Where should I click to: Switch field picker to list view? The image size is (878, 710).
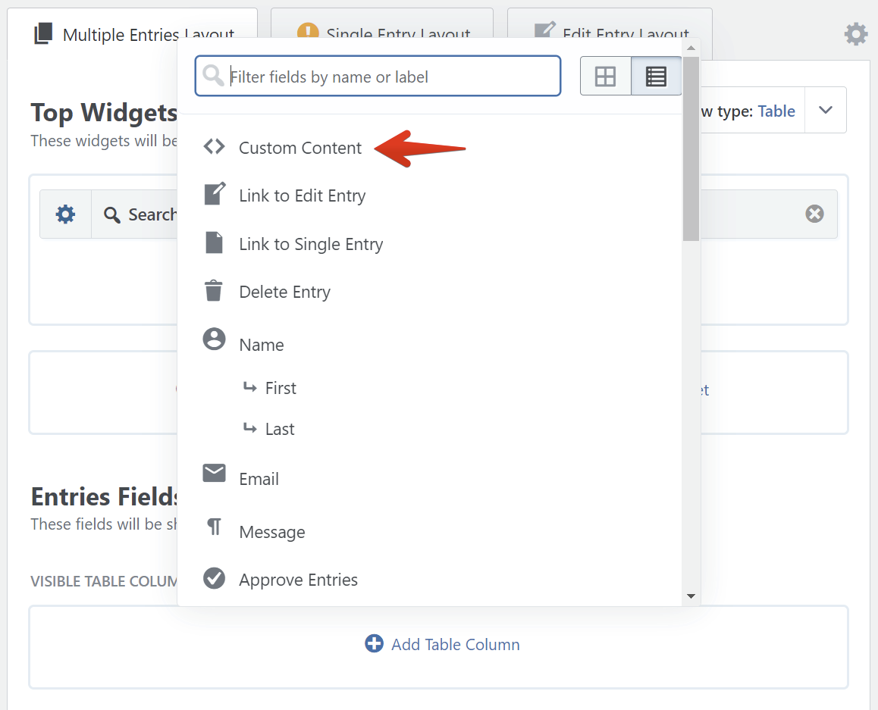pyautogui.click(x=656, y=77)
